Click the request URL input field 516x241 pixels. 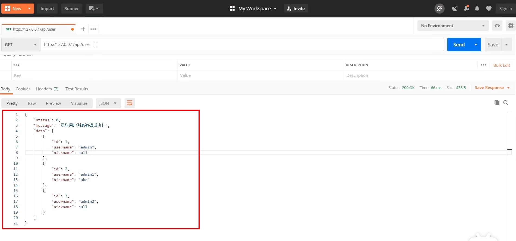[x=242, y=45]
